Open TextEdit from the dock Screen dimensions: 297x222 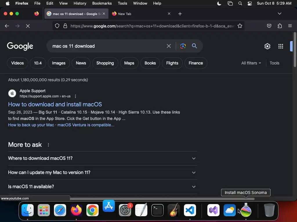point(141,210)
